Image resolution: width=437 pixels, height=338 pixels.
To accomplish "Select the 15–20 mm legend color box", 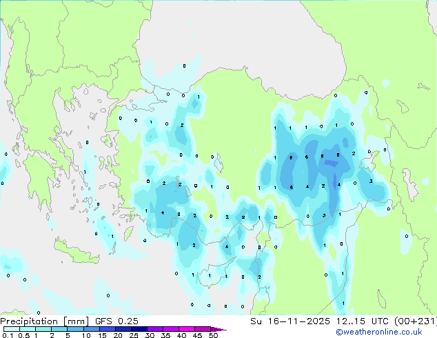I will coord(108,329).
